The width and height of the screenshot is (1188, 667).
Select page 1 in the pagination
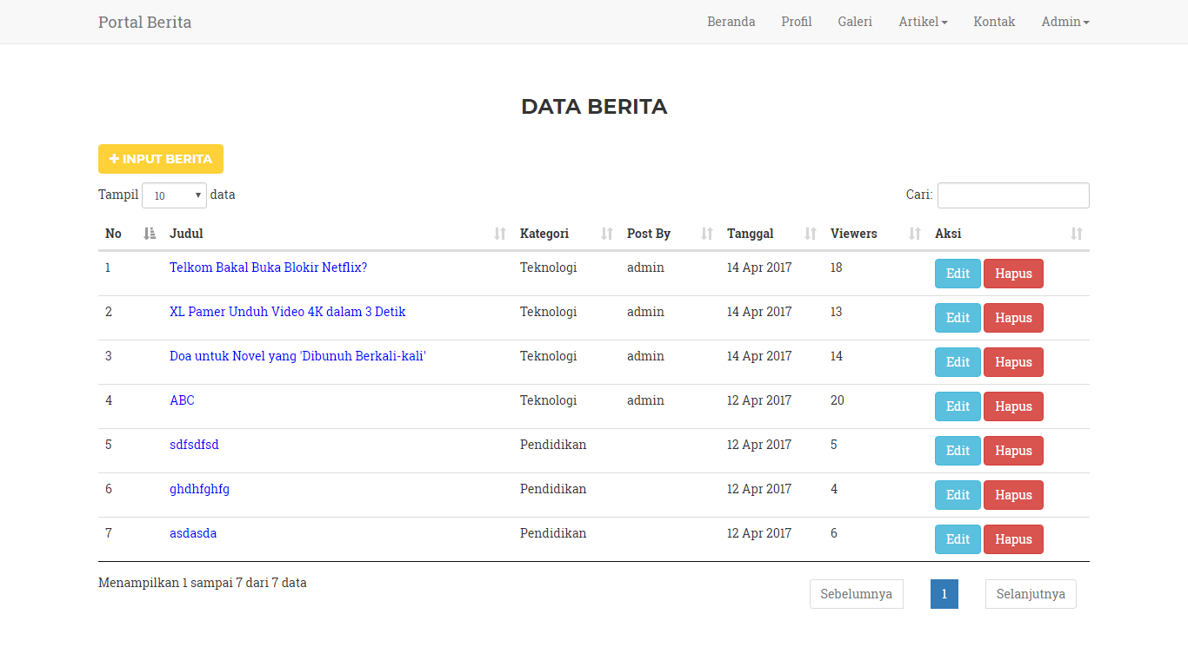[x=944, y=594]
